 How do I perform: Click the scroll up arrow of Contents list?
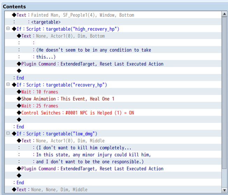[x=225, y=14]
